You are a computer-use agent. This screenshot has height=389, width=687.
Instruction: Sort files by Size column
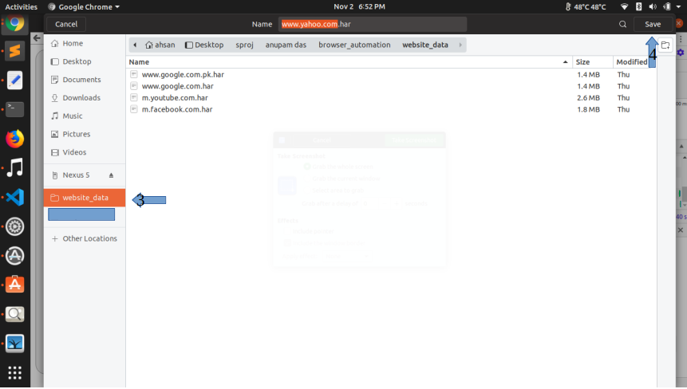(x=592, y=62)
